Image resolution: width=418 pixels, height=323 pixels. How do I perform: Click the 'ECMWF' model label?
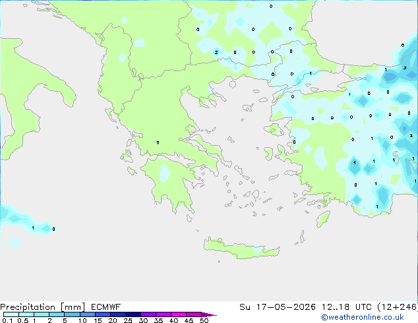tap(106, 307)
